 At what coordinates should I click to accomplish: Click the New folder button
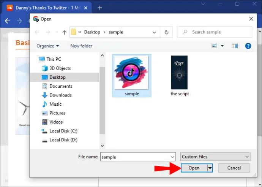81,46
